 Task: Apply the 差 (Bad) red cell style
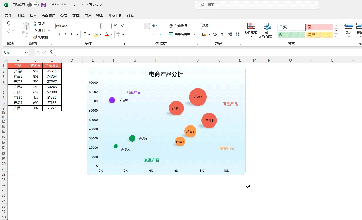319,27
